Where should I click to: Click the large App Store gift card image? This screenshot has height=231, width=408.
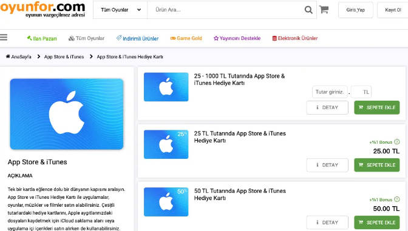[x=67, y=114]
